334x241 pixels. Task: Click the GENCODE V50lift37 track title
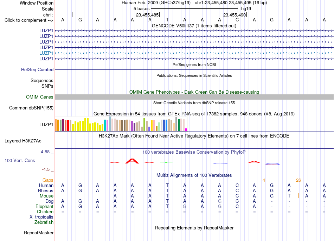point(194,26)
